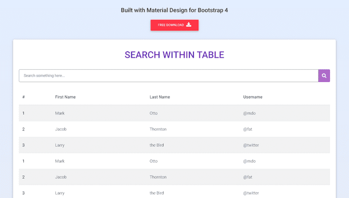Click the '#' column header

pos(23,97)
